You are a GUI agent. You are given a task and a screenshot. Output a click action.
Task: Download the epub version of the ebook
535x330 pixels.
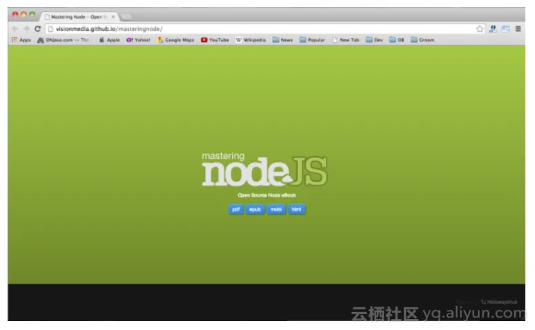click(255, 209)
